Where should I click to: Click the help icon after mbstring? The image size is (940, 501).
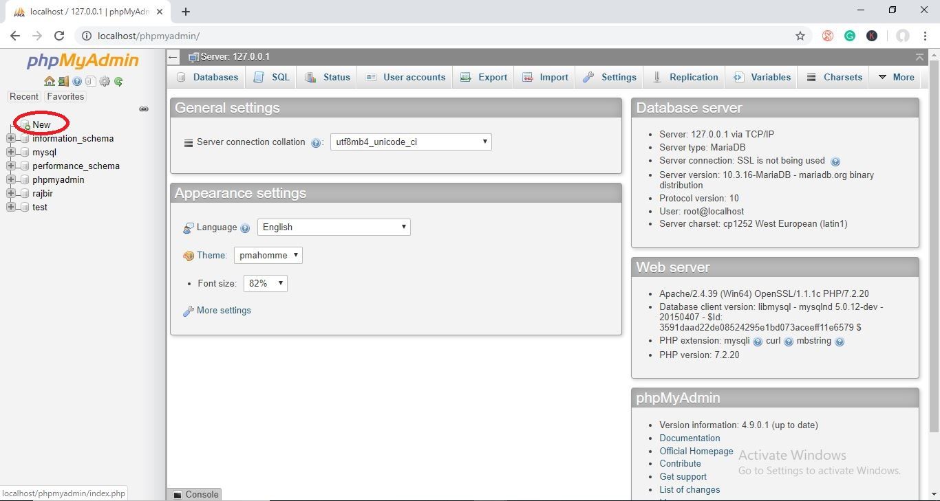click(840, 342)
